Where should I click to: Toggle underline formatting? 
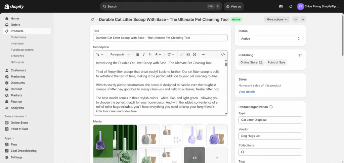point(150,55)
